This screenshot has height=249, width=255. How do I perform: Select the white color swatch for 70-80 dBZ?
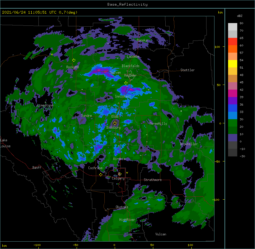tap(233, 27)
